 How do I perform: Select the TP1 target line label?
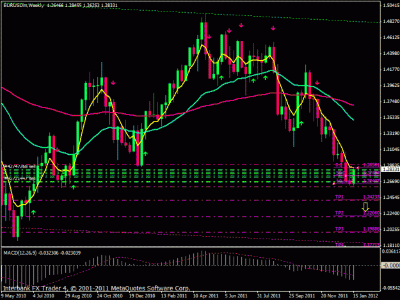[339, 197]
